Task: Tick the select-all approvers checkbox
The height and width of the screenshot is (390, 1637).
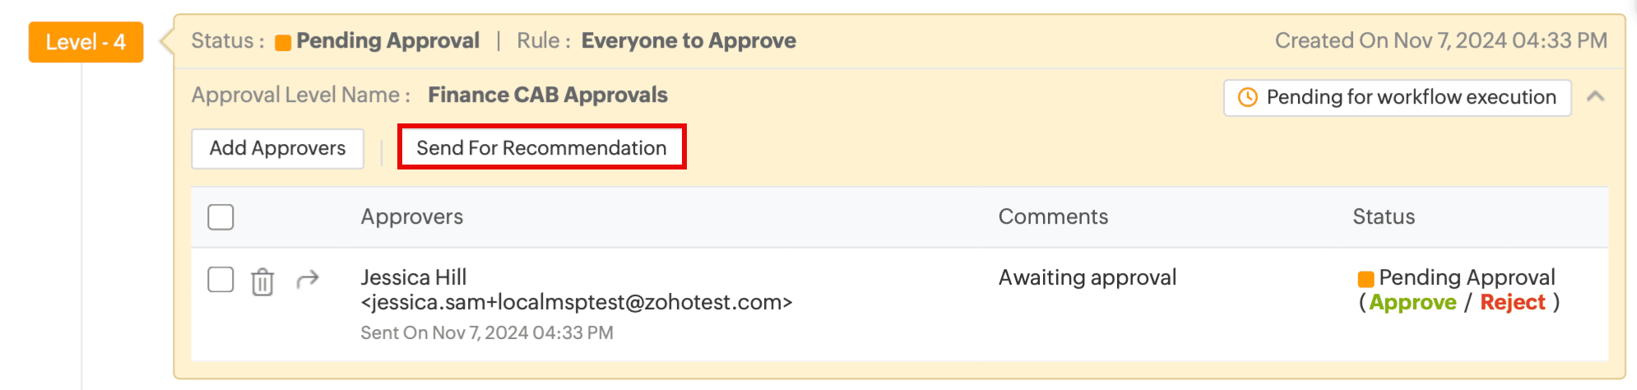Action: (220, 217)
